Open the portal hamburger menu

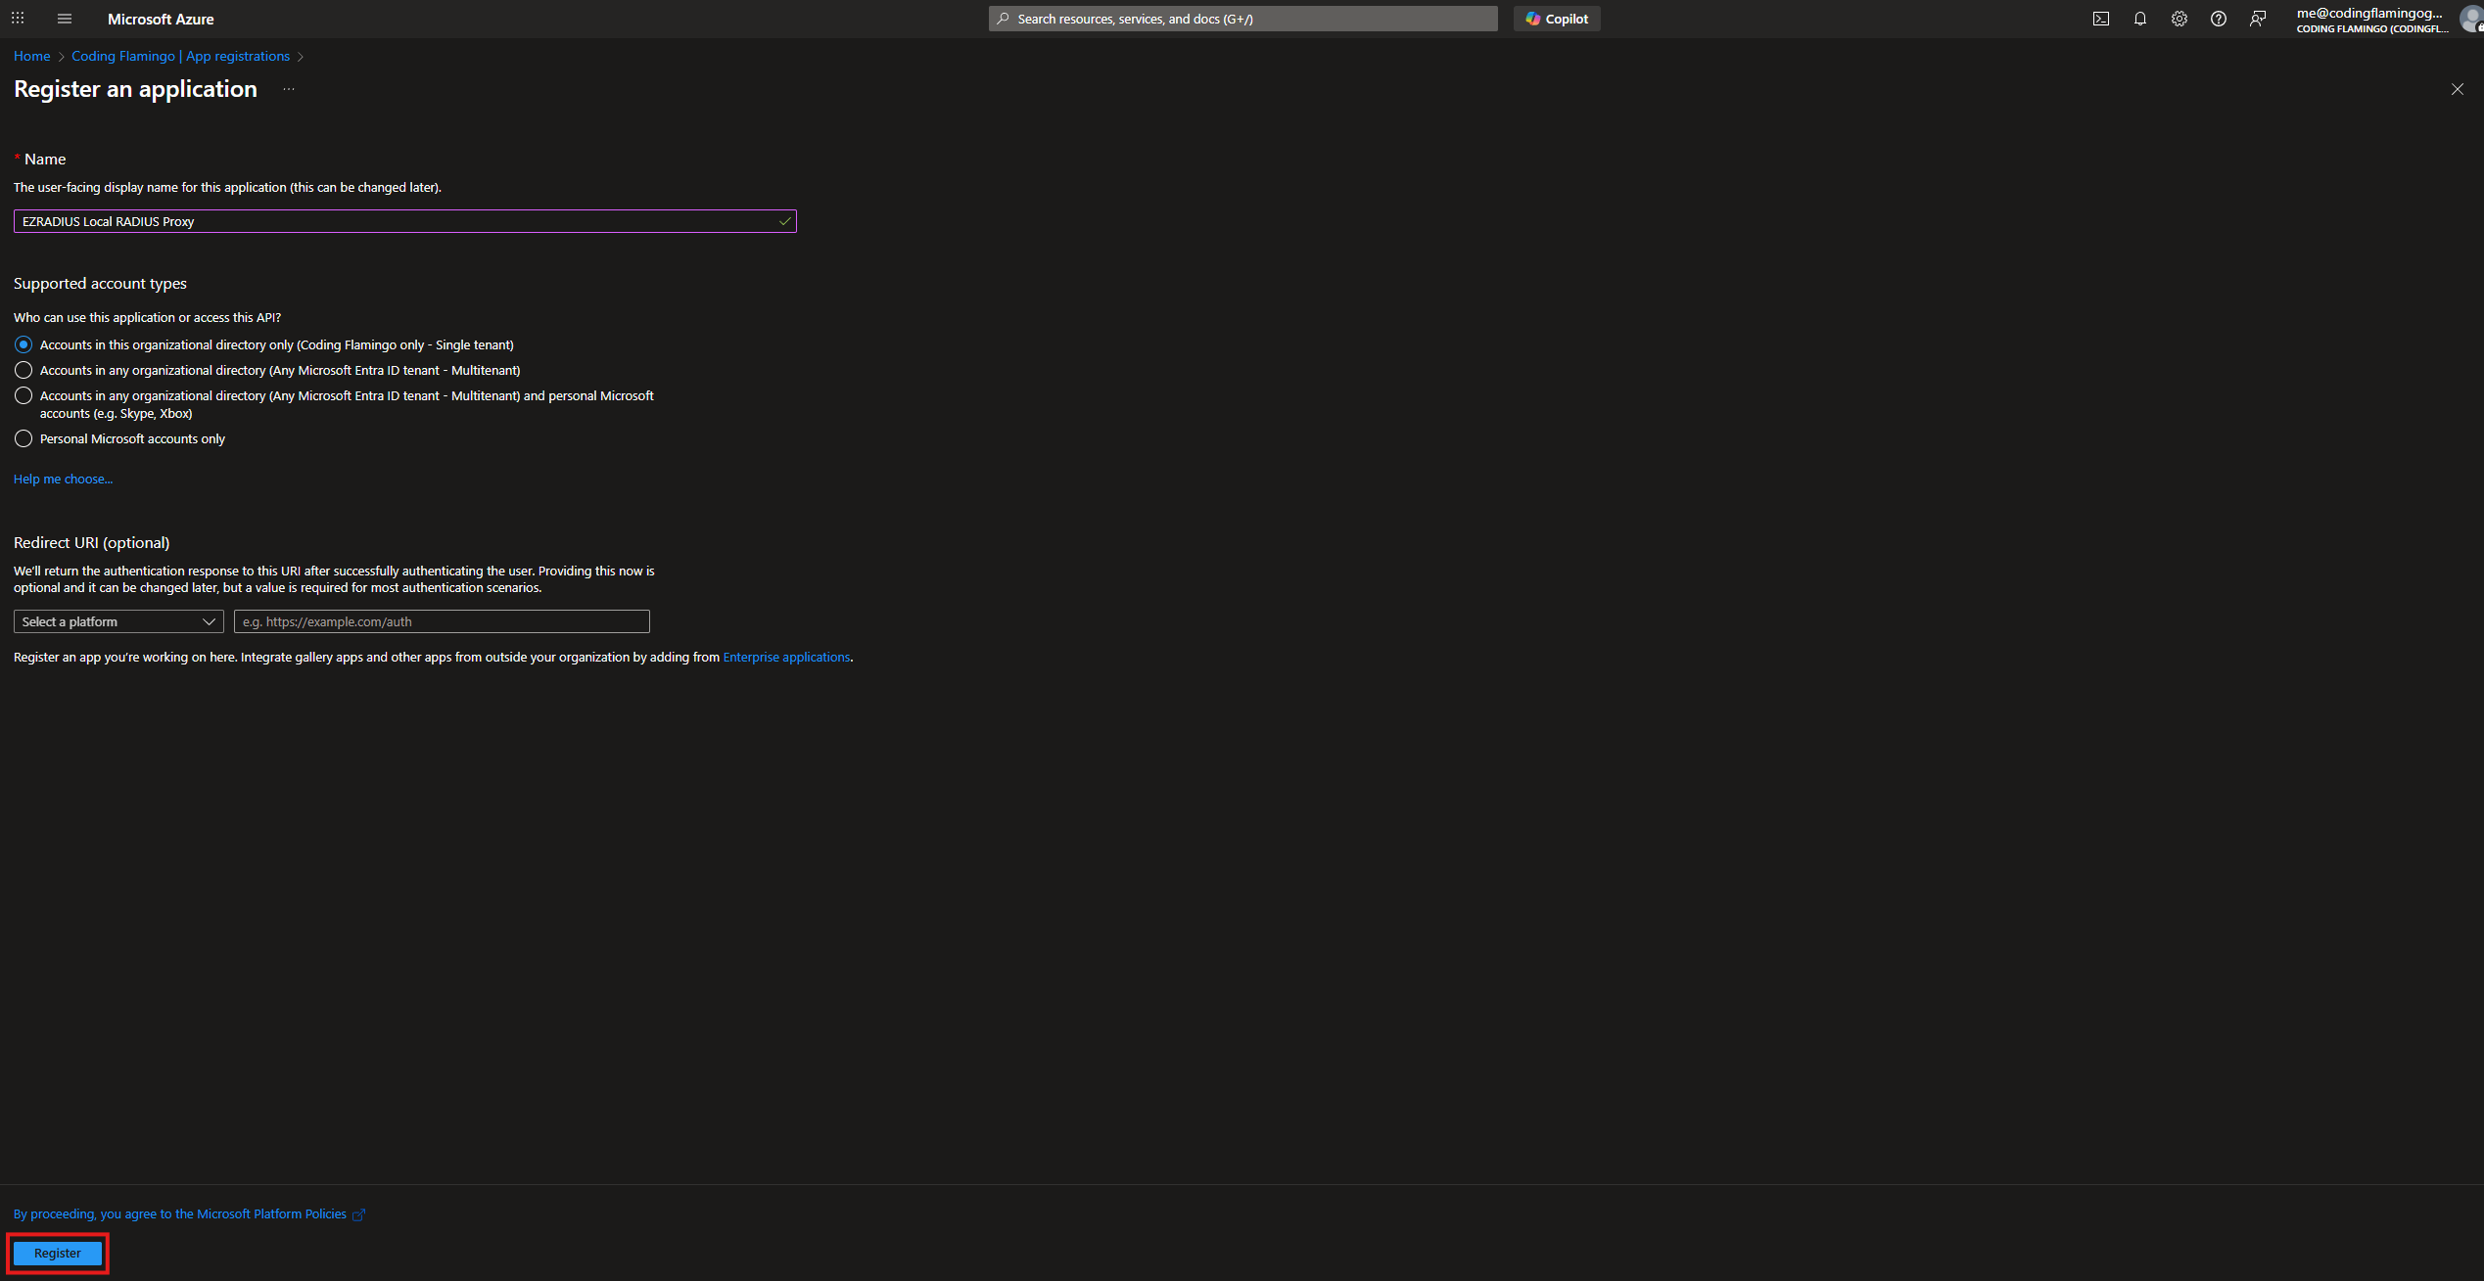(65, 19)
